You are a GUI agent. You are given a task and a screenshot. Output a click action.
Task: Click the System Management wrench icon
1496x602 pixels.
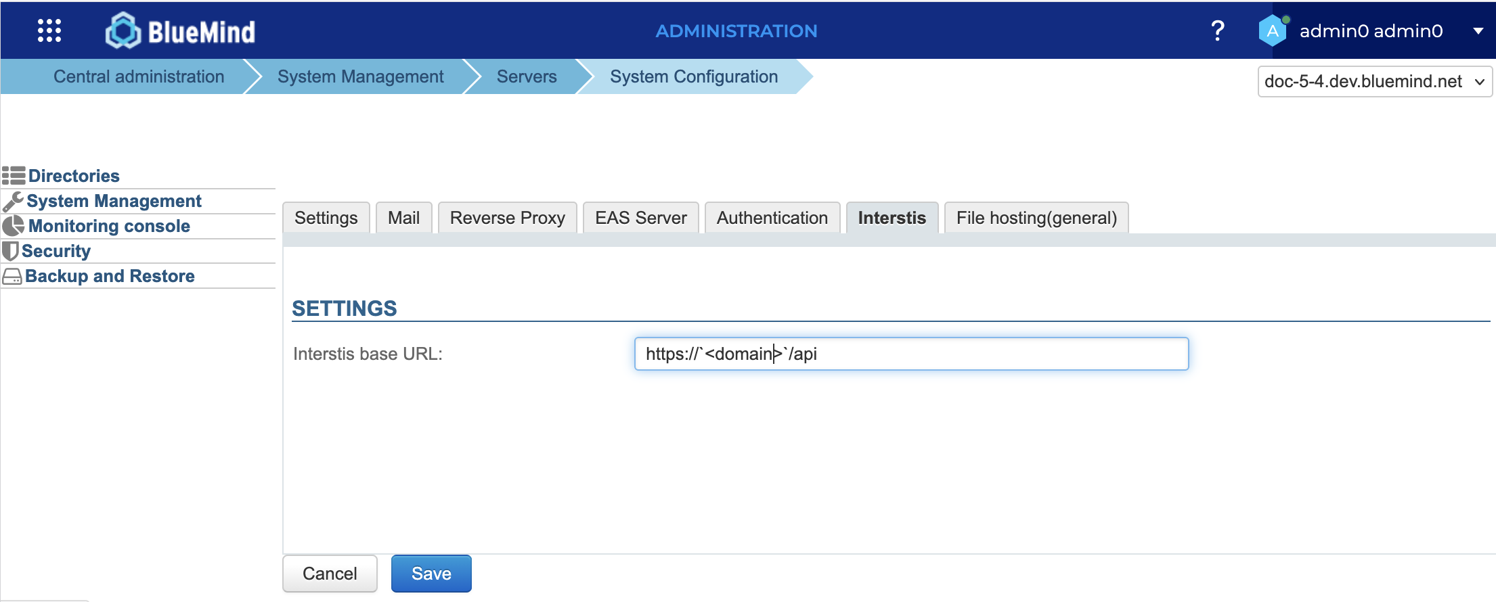(x=13, y=201)
